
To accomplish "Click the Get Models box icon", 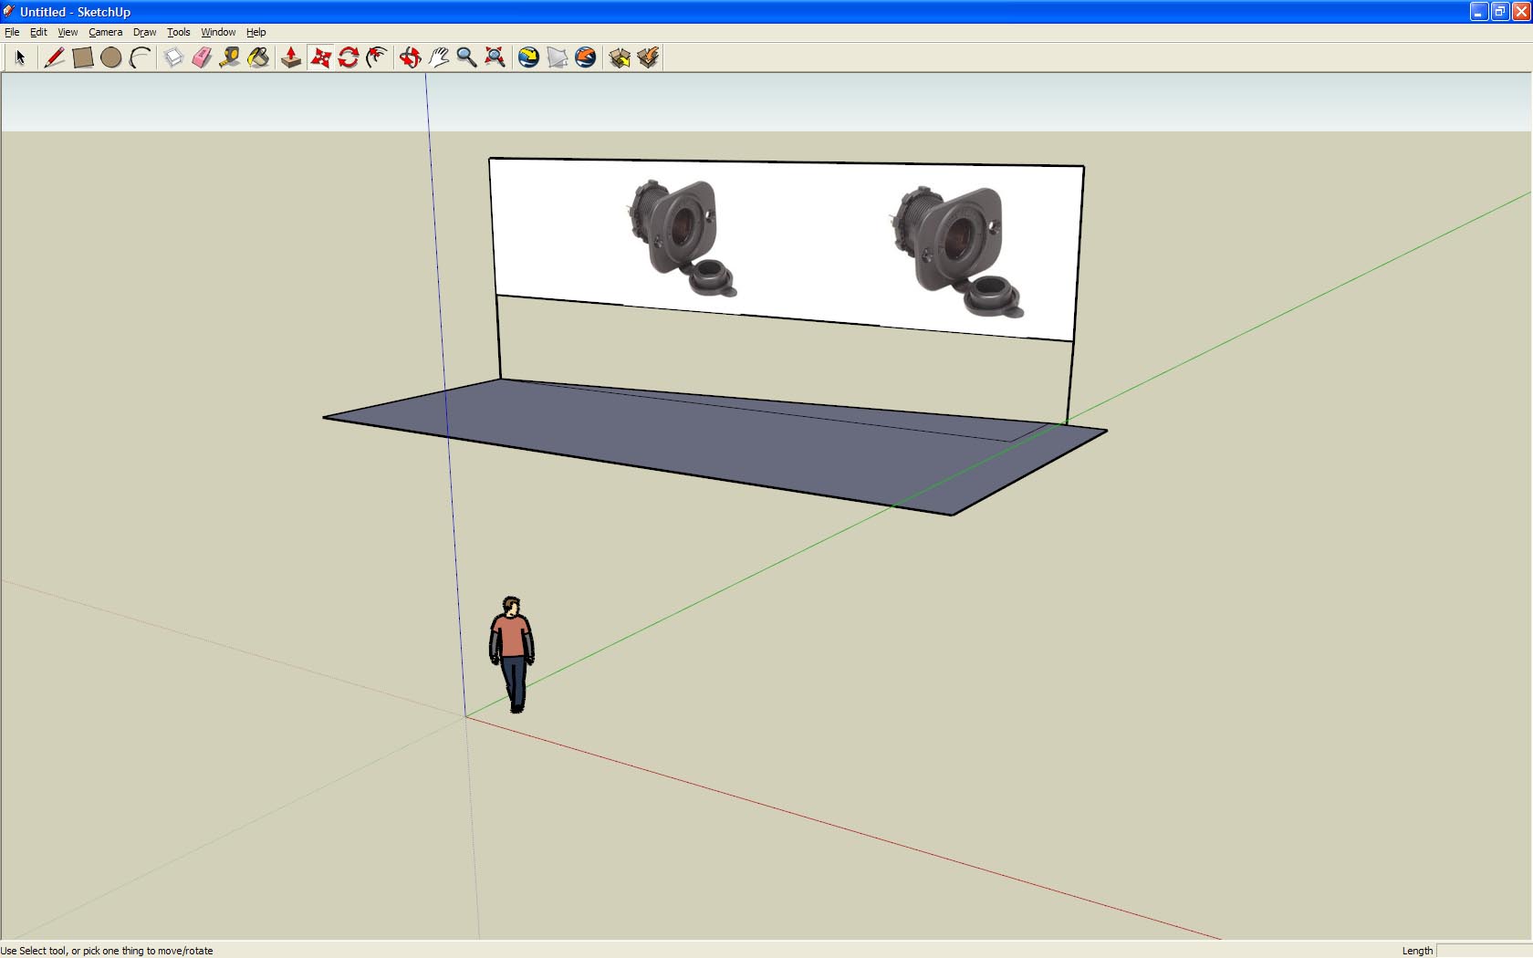I will (x=620, y=57).
